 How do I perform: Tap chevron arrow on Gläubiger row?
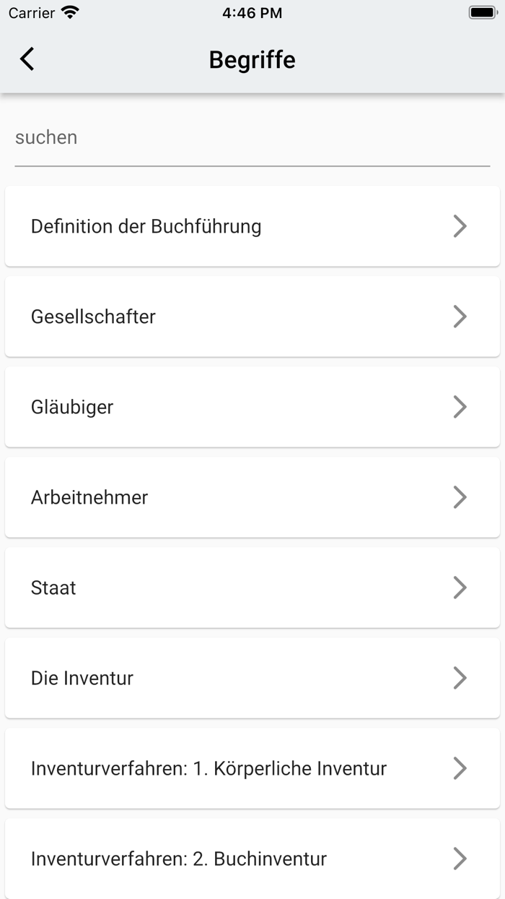coord(460,407)
